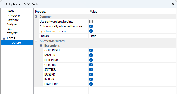Click the Automatically observe this core label
The width and height of the screenshot is (177, 94).
(61, 26)
